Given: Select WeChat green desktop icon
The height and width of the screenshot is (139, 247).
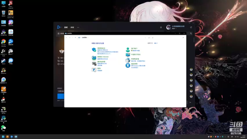Looking at the screenshot, I should tap(3, 128).
